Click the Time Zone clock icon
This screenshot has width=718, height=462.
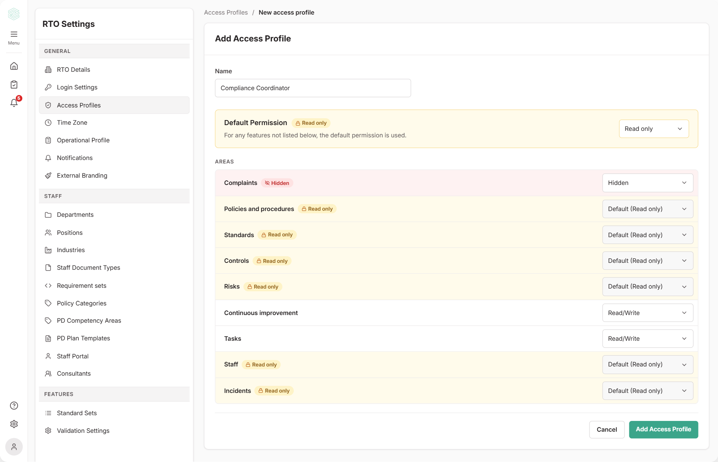48,122
